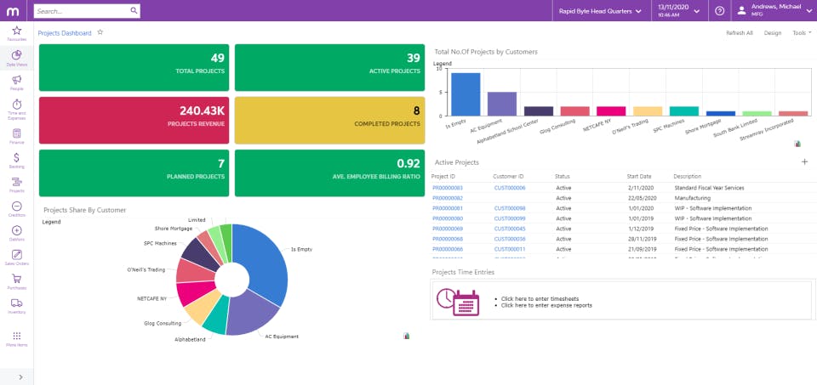
Task: Click the search magnifier icon
Action: click(134, 10)
